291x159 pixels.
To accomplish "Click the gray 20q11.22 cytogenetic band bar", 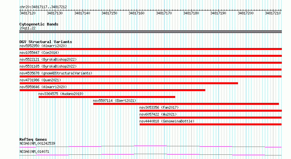I will point(150,32).
